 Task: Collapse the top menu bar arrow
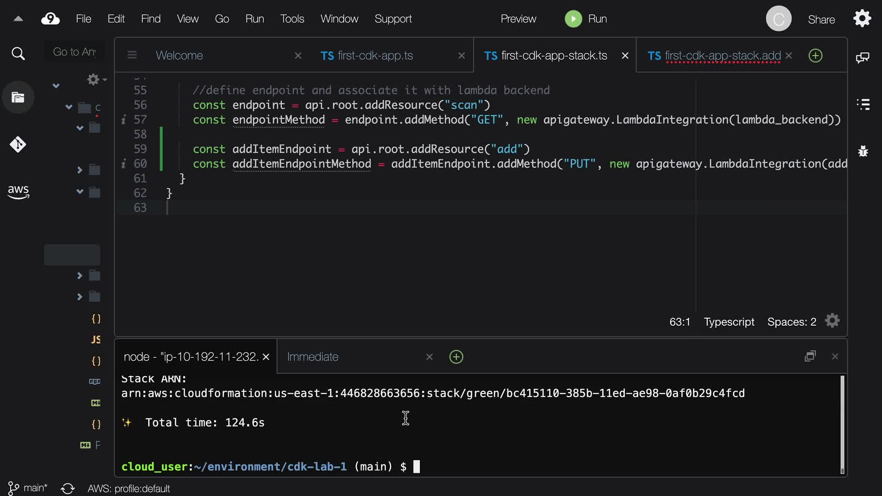(18, 19)
